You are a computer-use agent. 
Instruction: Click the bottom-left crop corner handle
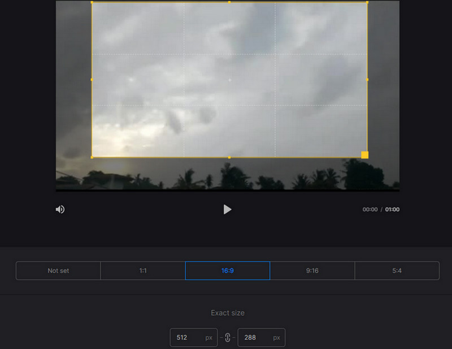(x=92, y=158)
